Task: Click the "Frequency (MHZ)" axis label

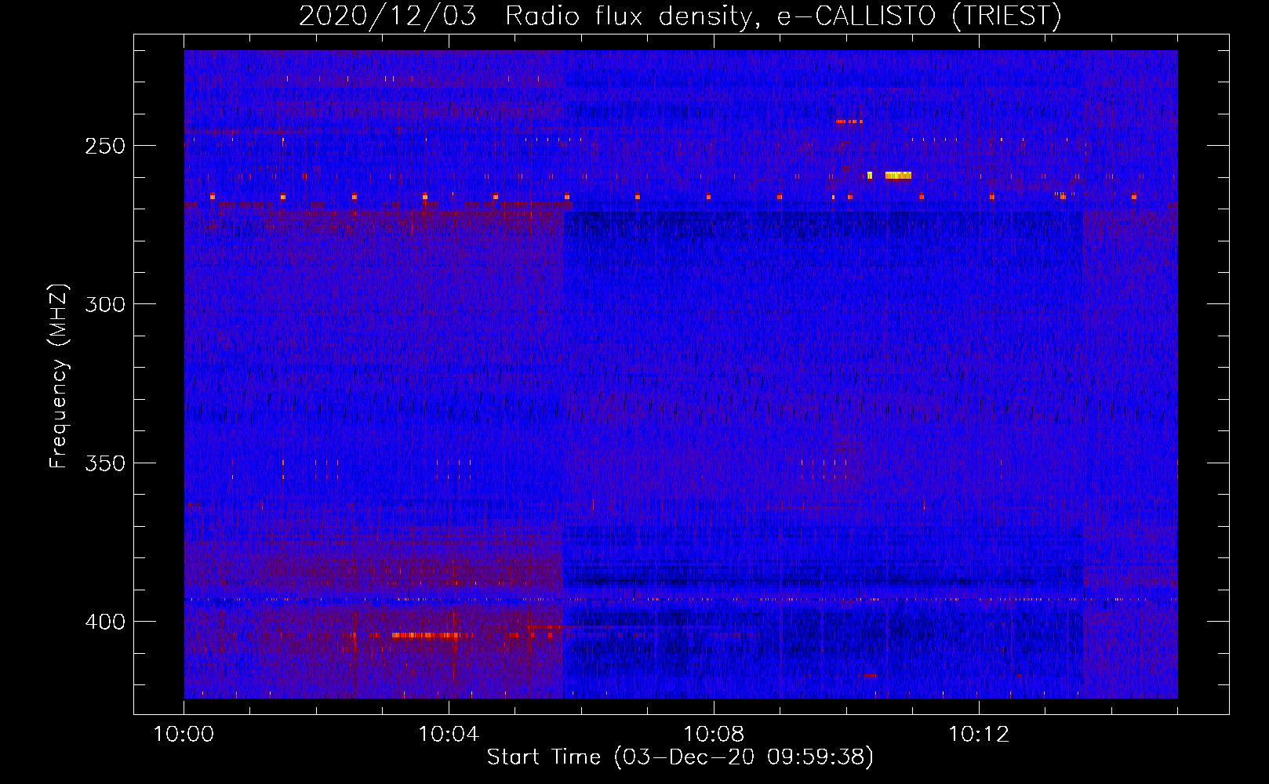Action: pos(59,376)
